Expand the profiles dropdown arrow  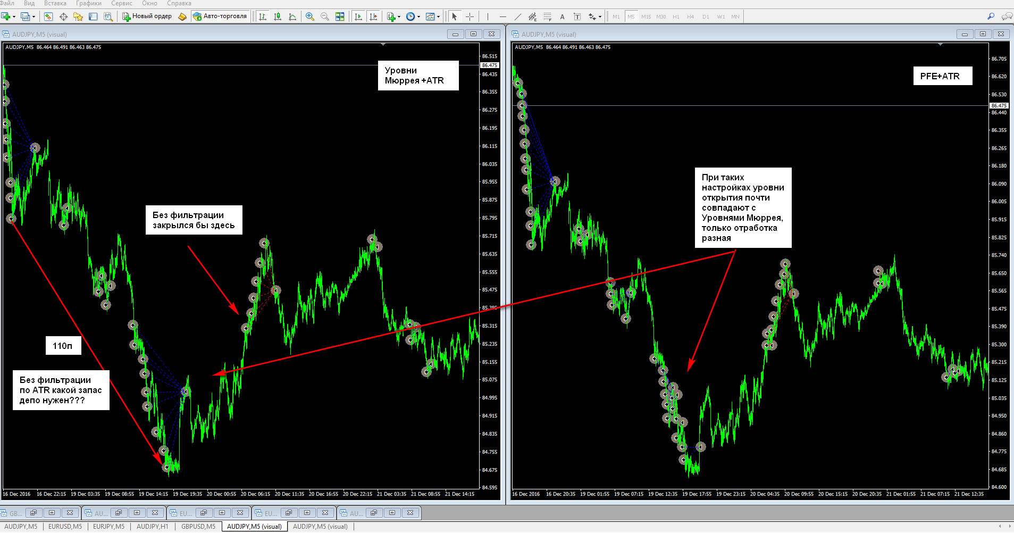click(x=33, y=16)
